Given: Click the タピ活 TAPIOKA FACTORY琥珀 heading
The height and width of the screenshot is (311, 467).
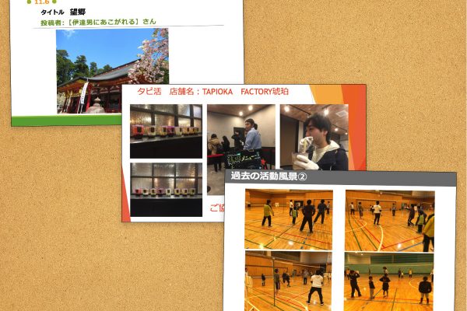Looking at the screenshot, I should click(212, 92).
